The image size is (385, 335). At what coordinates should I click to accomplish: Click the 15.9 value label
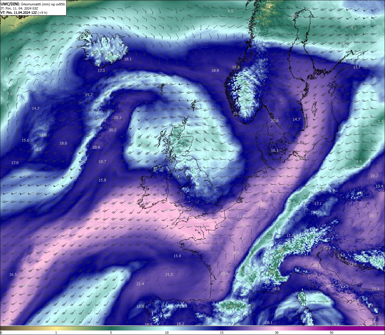point(177,256)
